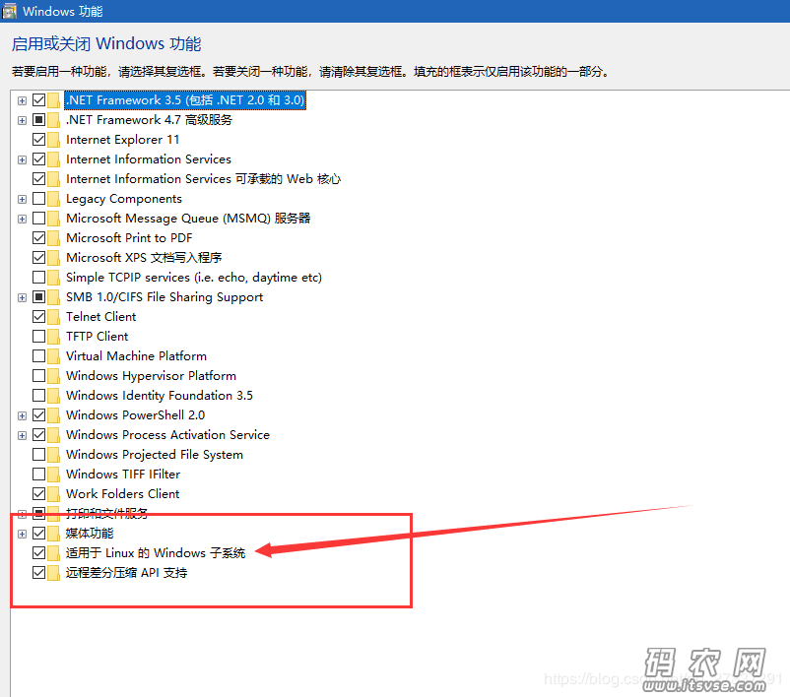790x697 pixels.
Task: Select 'Work Folders Client' row text
Action: pos(122,493)
